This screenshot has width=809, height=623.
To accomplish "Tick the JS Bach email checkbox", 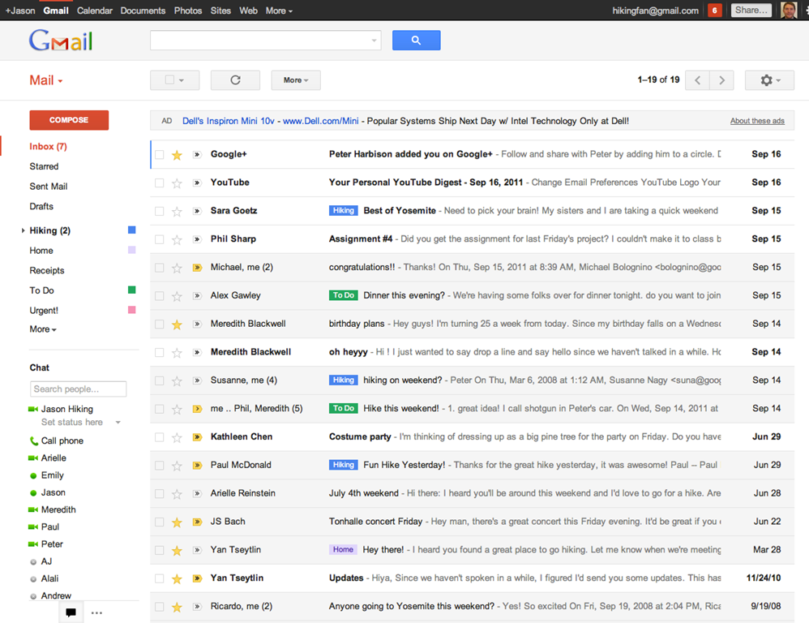I will [160, 522].
